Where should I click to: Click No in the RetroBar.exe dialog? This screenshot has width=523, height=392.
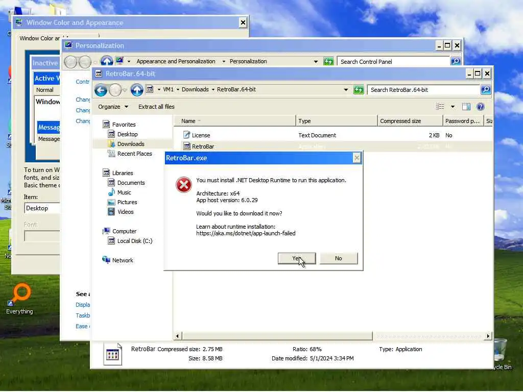tap(339, 258)
